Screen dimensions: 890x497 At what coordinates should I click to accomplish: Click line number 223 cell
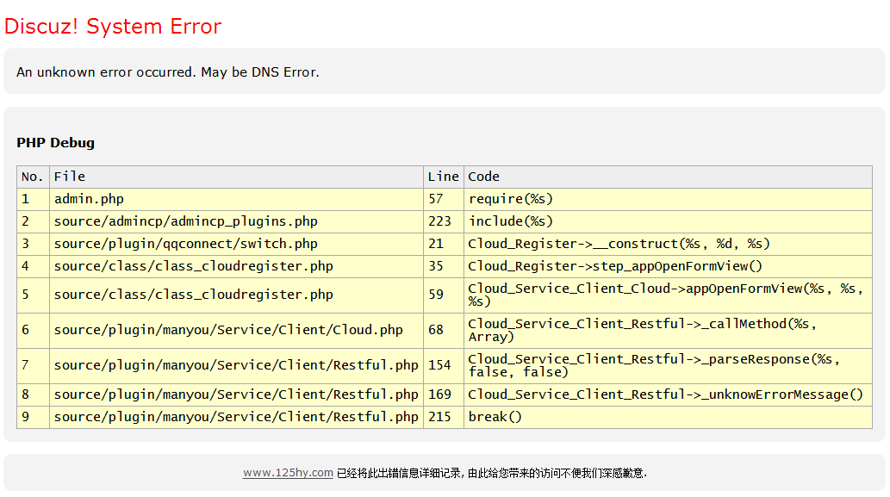pyautogui.click(x=444, y=222)
